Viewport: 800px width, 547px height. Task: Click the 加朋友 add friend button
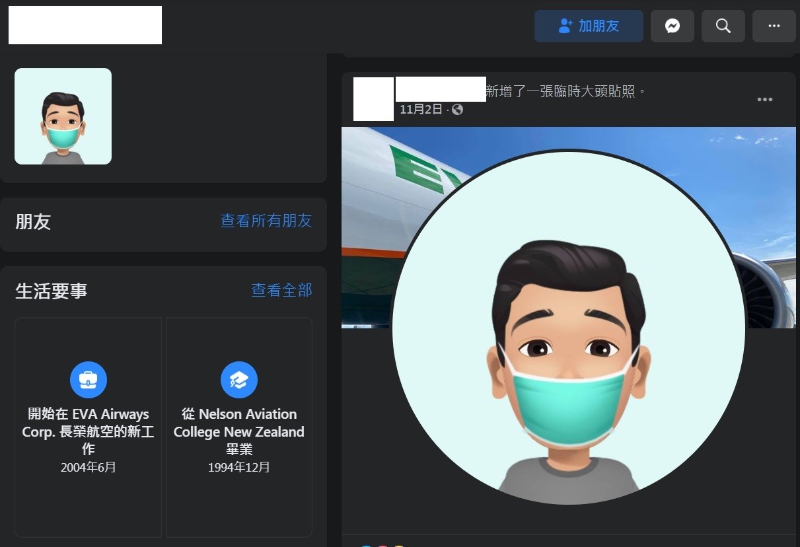coord(588,26)
